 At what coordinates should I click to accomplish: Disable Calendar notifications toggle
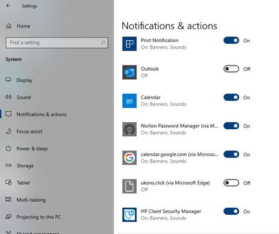pos(231,97)
